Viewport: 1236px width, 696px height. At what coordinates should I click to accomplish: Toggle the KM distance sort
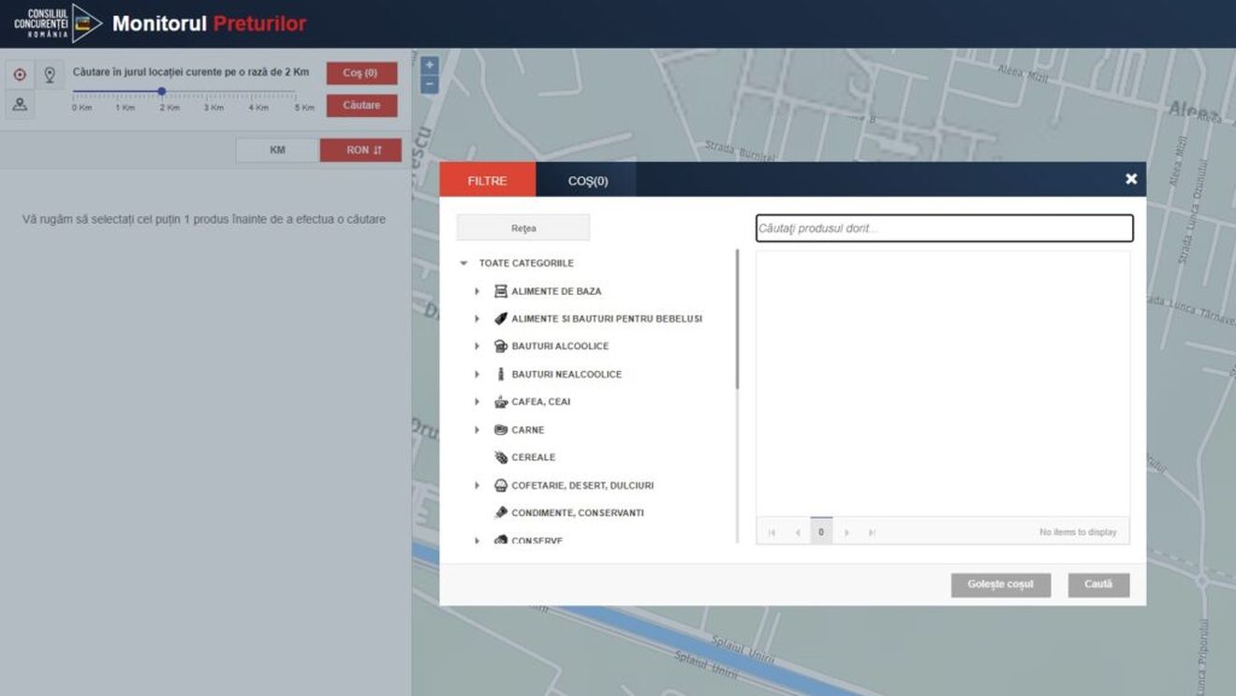tap(276, 150)
